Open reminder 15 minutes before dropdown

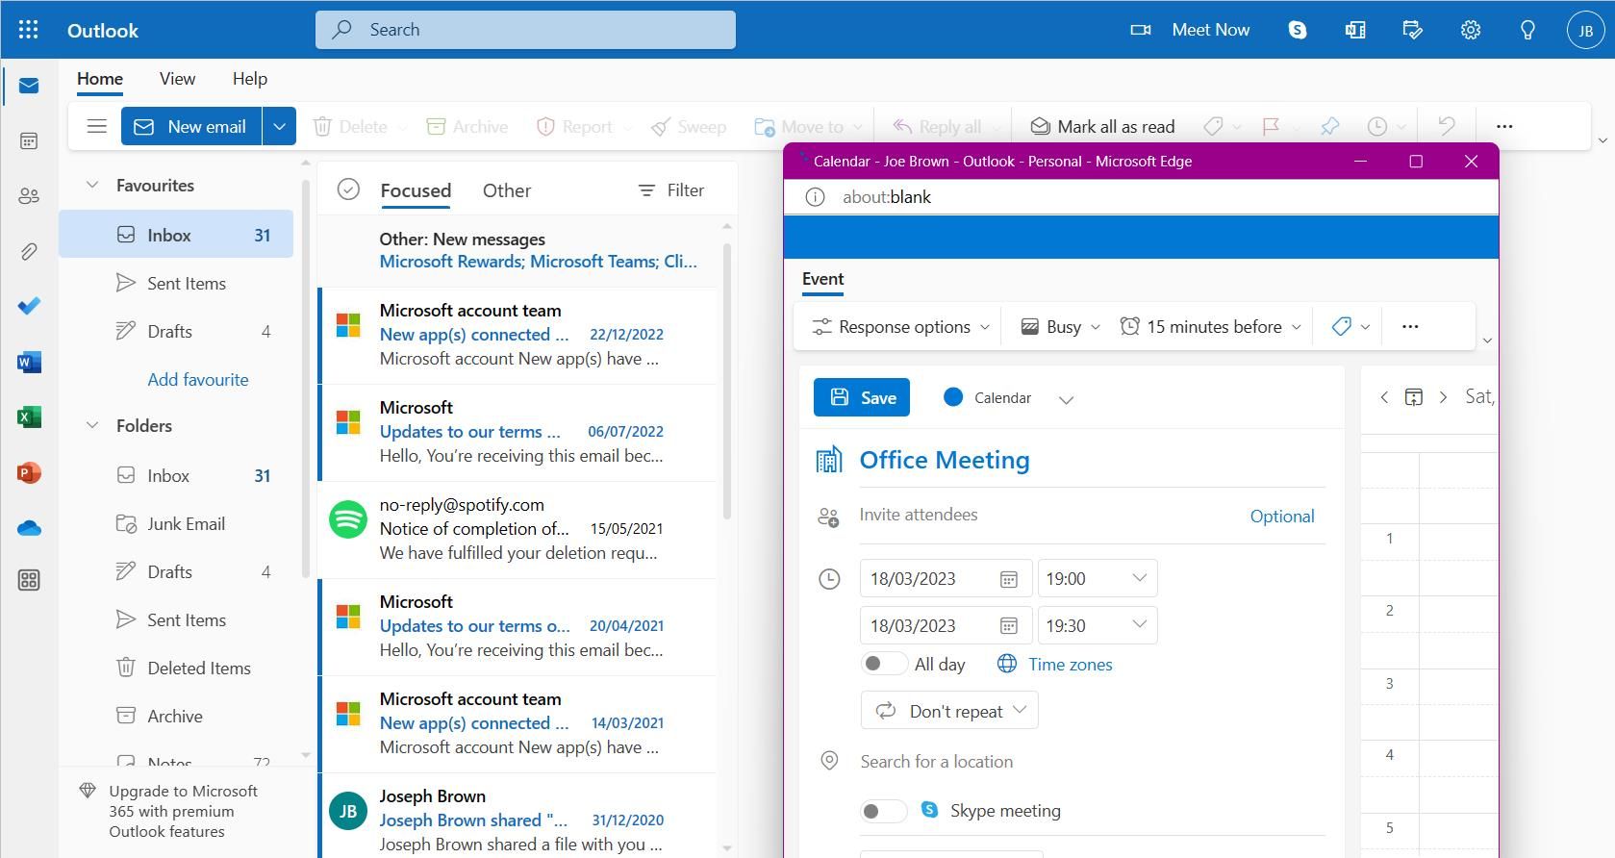coord(1211,327)
